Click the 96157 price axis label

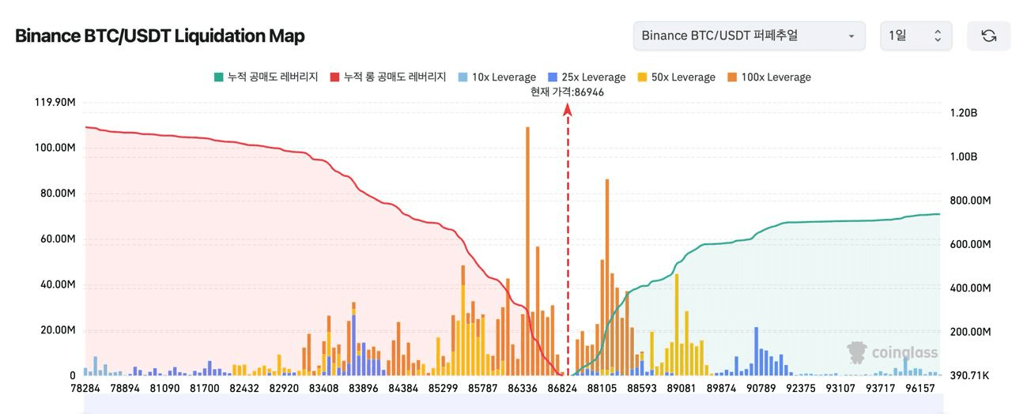point(920,389)
